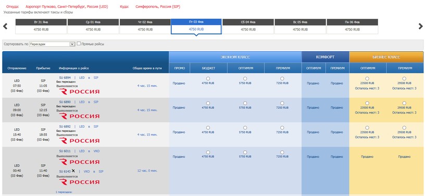
Task: Click the X icon next to SU 6143
Action: 73,171
